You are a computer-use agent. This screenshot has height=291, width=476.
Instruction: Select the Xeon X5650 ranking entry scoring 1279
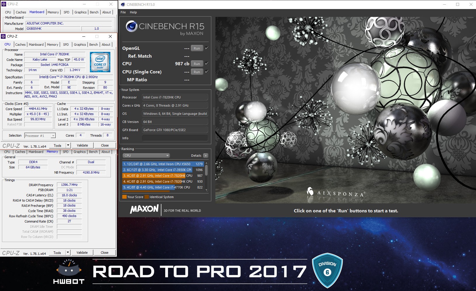[163, 164]
